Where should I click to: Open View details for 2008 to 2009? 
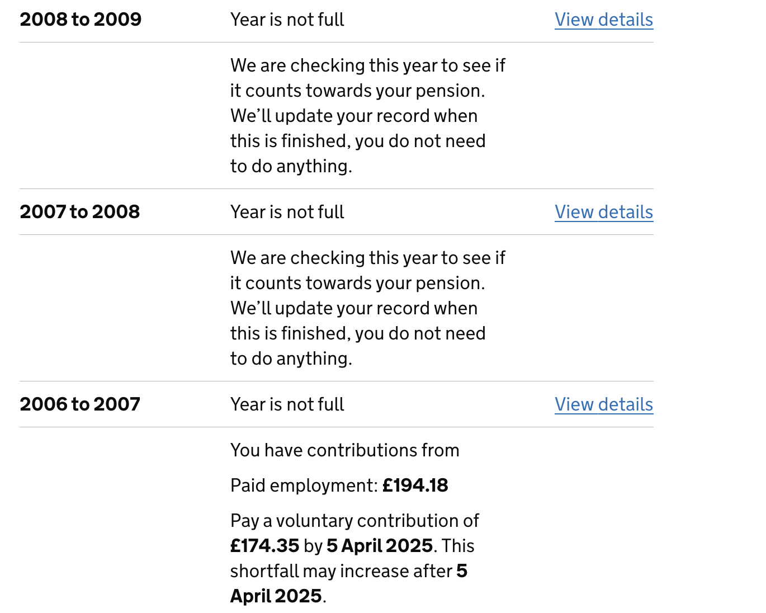pyautogui.click(x=604, y=20)
